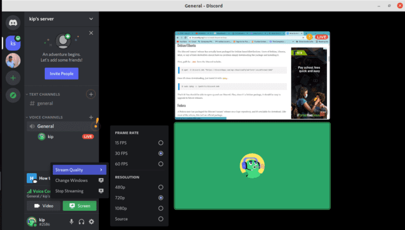Click kip #2586 username tag

pos(44,222)
